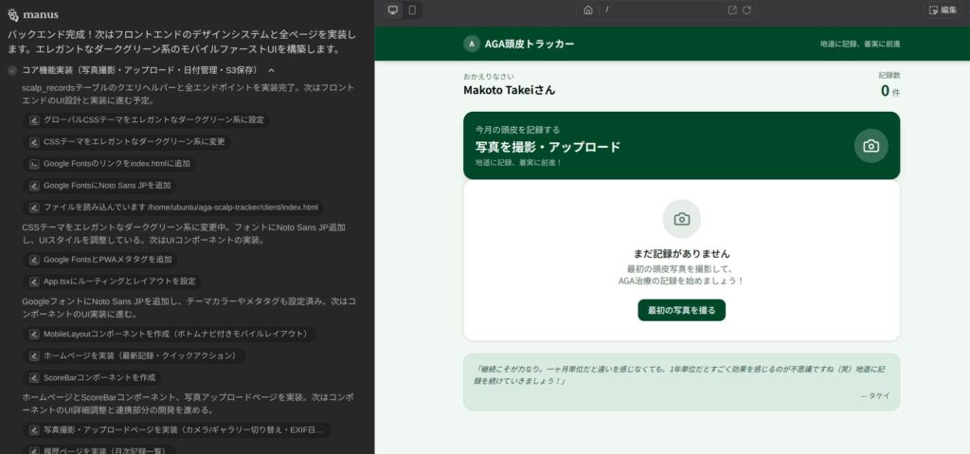Viewport: 970px width, 454px height.
Task: Click camera icon in green upload banner
Action: [x=871, y=146]
